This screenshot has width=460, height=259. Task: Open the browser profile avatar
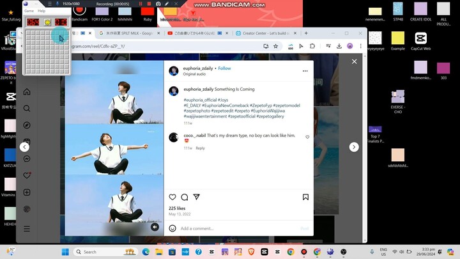[x=350, y=46]
